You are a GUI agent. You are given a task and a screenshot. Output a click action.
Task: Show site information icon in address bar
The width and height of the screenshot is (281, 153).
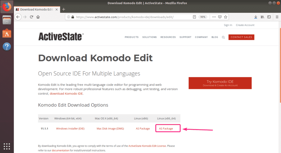(x=68, y=17)
